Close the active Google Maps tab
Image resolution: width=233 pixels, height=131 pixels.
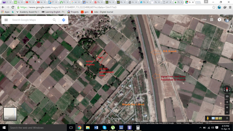193,2
